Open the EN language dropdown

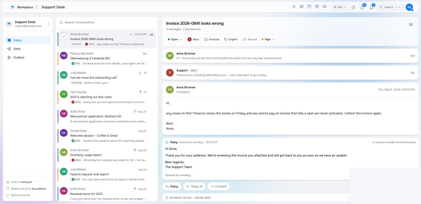pos(339,7)
